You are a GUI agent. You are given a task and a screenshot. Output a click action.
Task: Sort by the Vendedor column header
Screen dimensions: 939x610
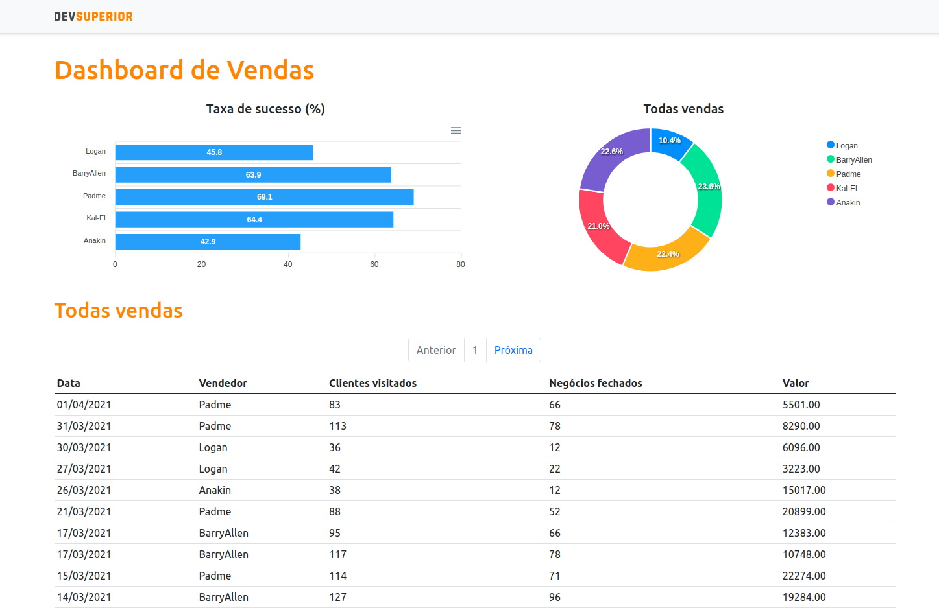pyautogui.click(x=223, y=383)
